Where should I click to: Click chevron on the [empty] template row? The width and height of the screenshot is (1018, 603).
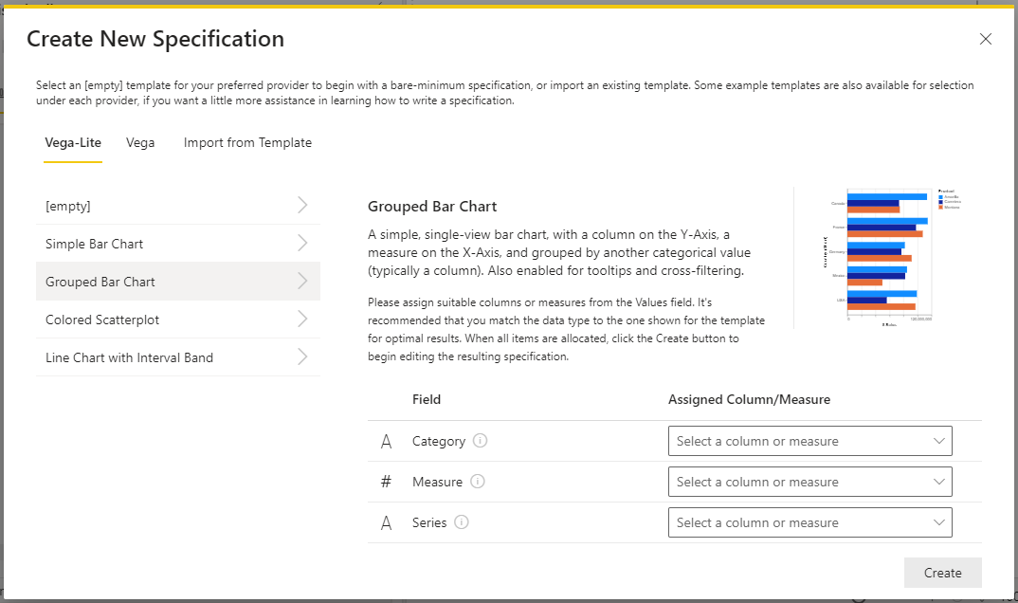pos(302,205)
